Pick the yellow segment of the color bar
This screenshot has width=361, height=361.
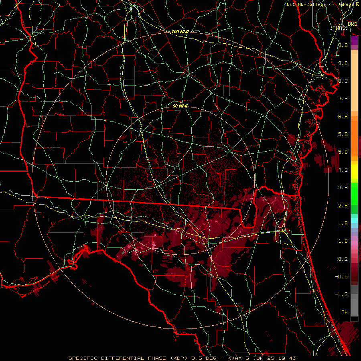(354, 172)
